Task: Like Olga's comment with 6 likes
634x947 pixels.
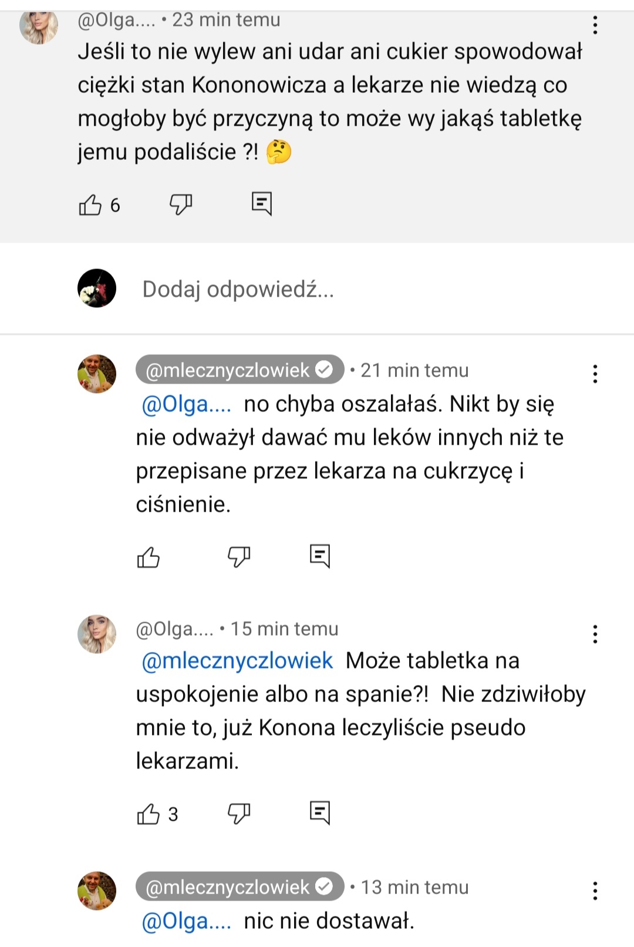Action: point(90,205)
